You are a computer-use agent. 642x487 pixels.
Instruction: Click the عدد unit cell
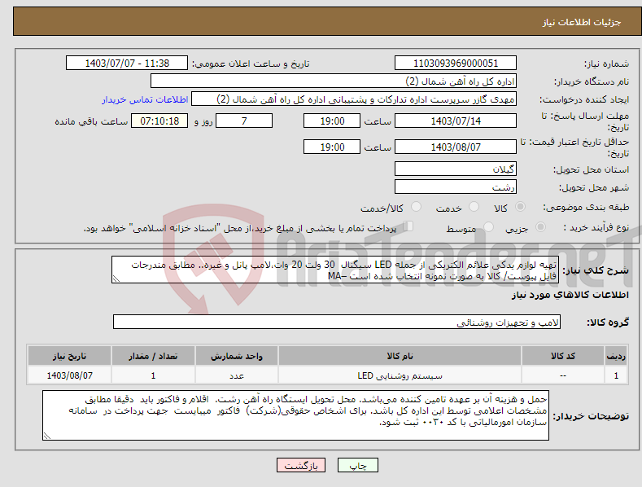(x=237, y=375)
